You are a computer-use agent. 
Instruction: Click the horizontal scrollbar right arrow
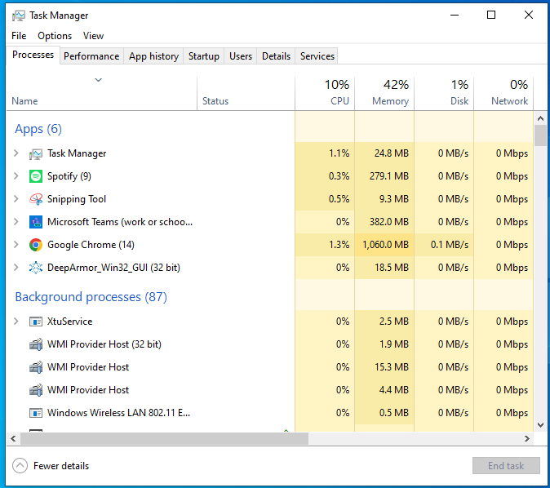[527, 438]
